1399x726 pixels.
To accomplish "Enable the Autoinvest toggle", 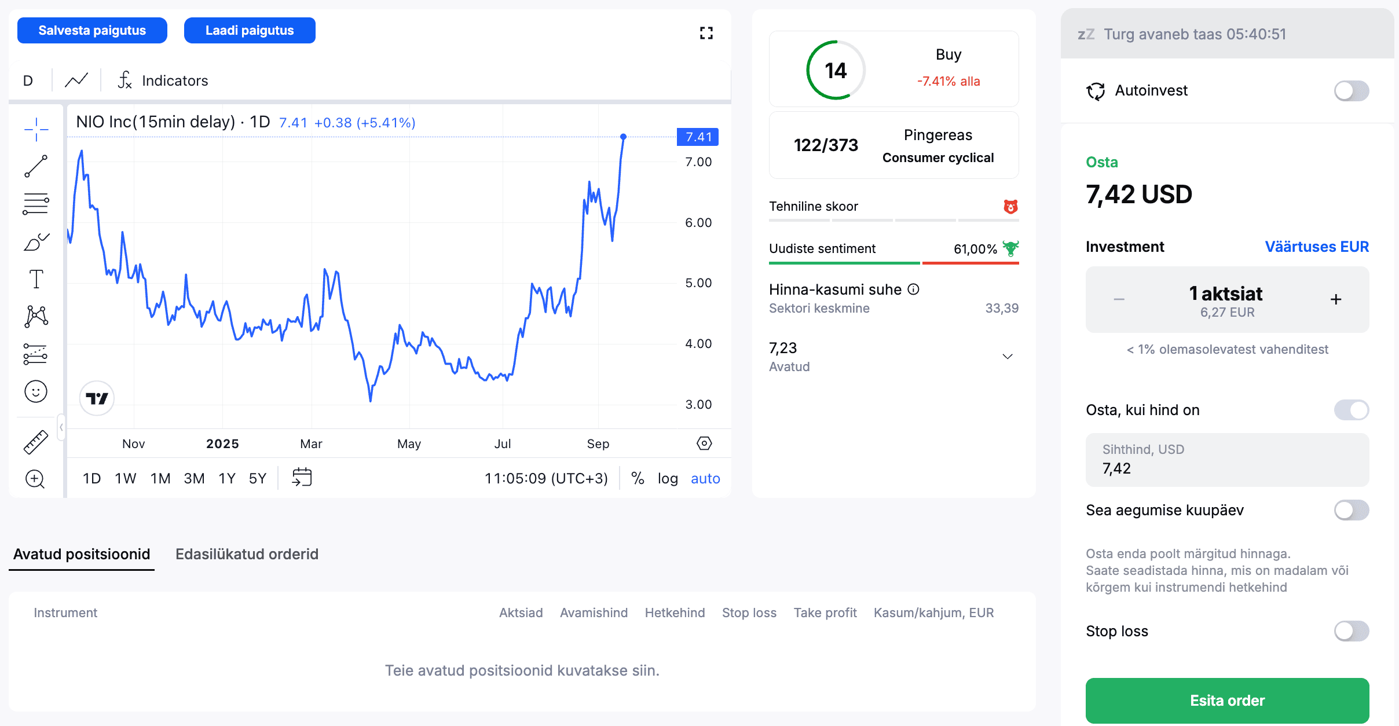I will coord(1352,91).
